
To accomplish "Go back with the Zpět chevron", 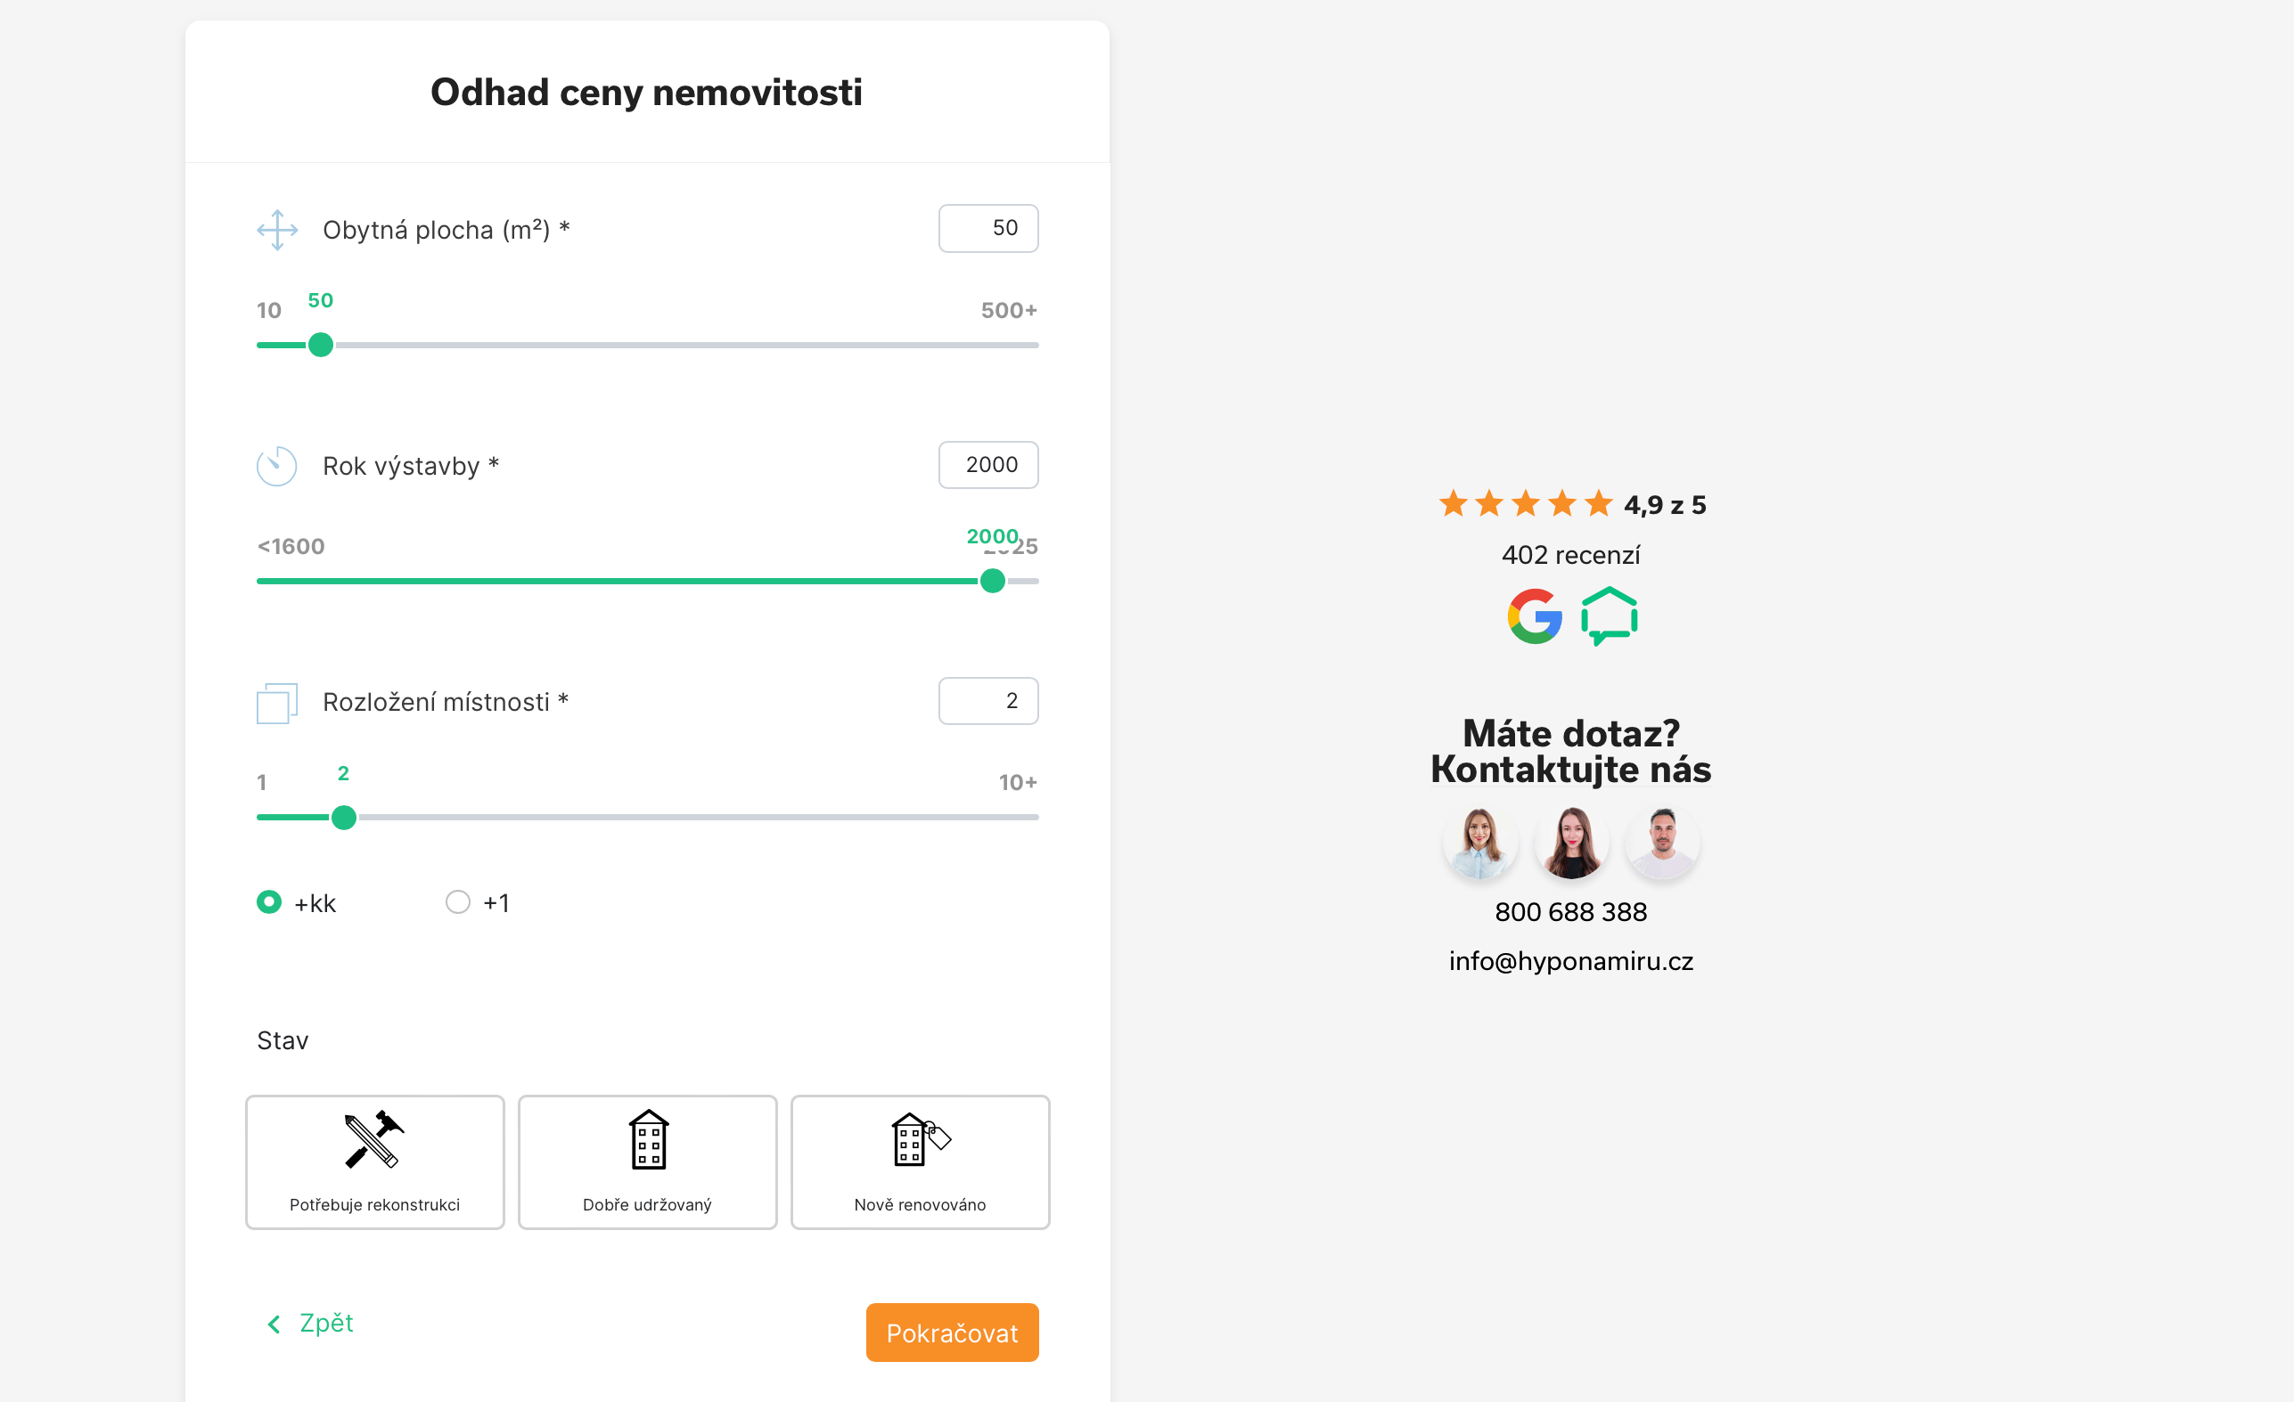I will [274, 1324].
